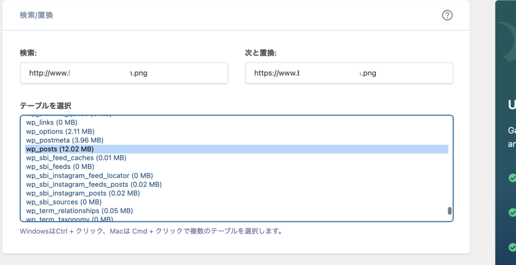Click the 検索 search text field
The width and height of the screenshot is (516, 265).
coord(124,73)
